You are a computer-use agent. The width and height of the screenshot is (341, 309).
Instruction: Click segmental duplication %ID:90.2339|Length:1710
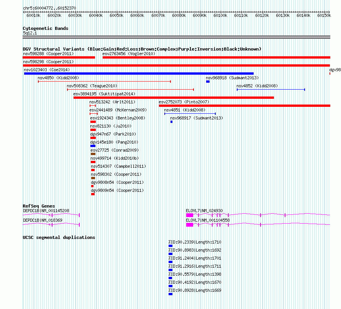click(195, 242)
